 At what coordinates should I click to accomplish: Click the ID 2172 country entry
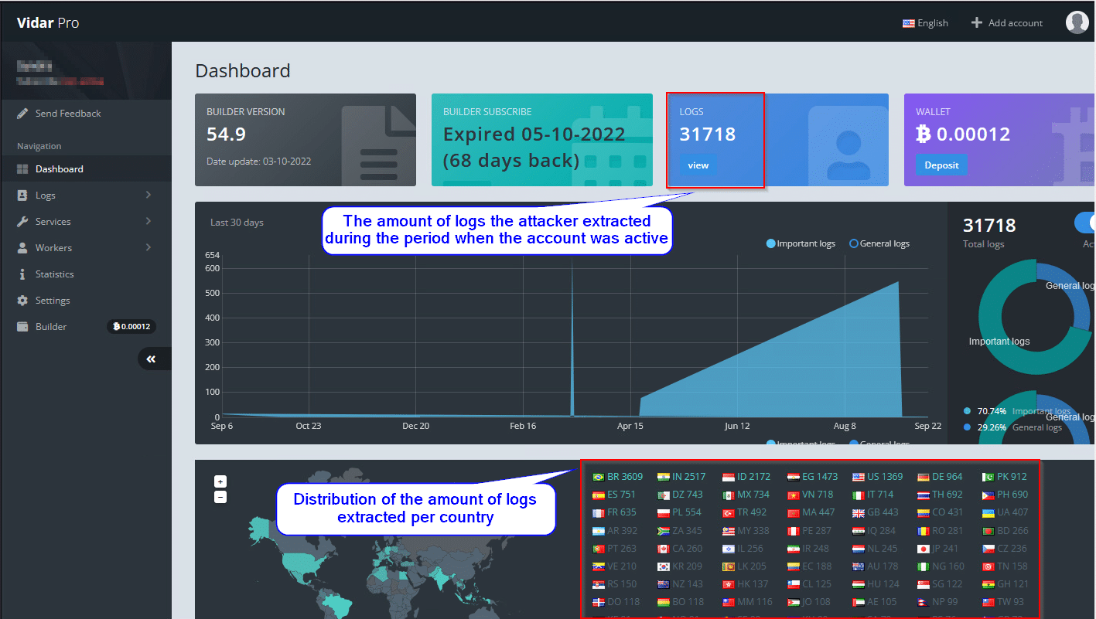tap(746, 477)
